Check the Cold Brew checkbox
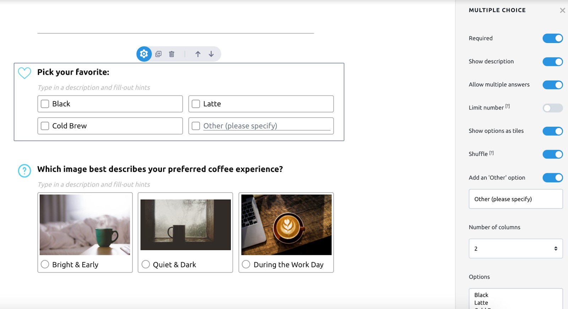 point(45,126)
